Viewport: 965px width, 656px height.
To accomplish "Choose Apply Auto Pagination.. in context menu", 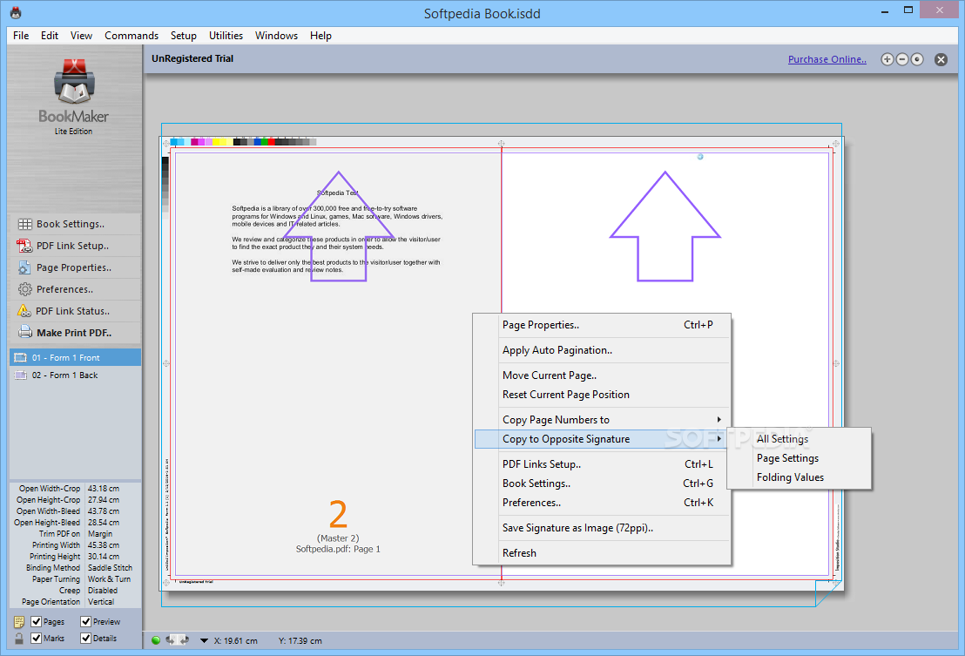I will (x=603, y=350).
